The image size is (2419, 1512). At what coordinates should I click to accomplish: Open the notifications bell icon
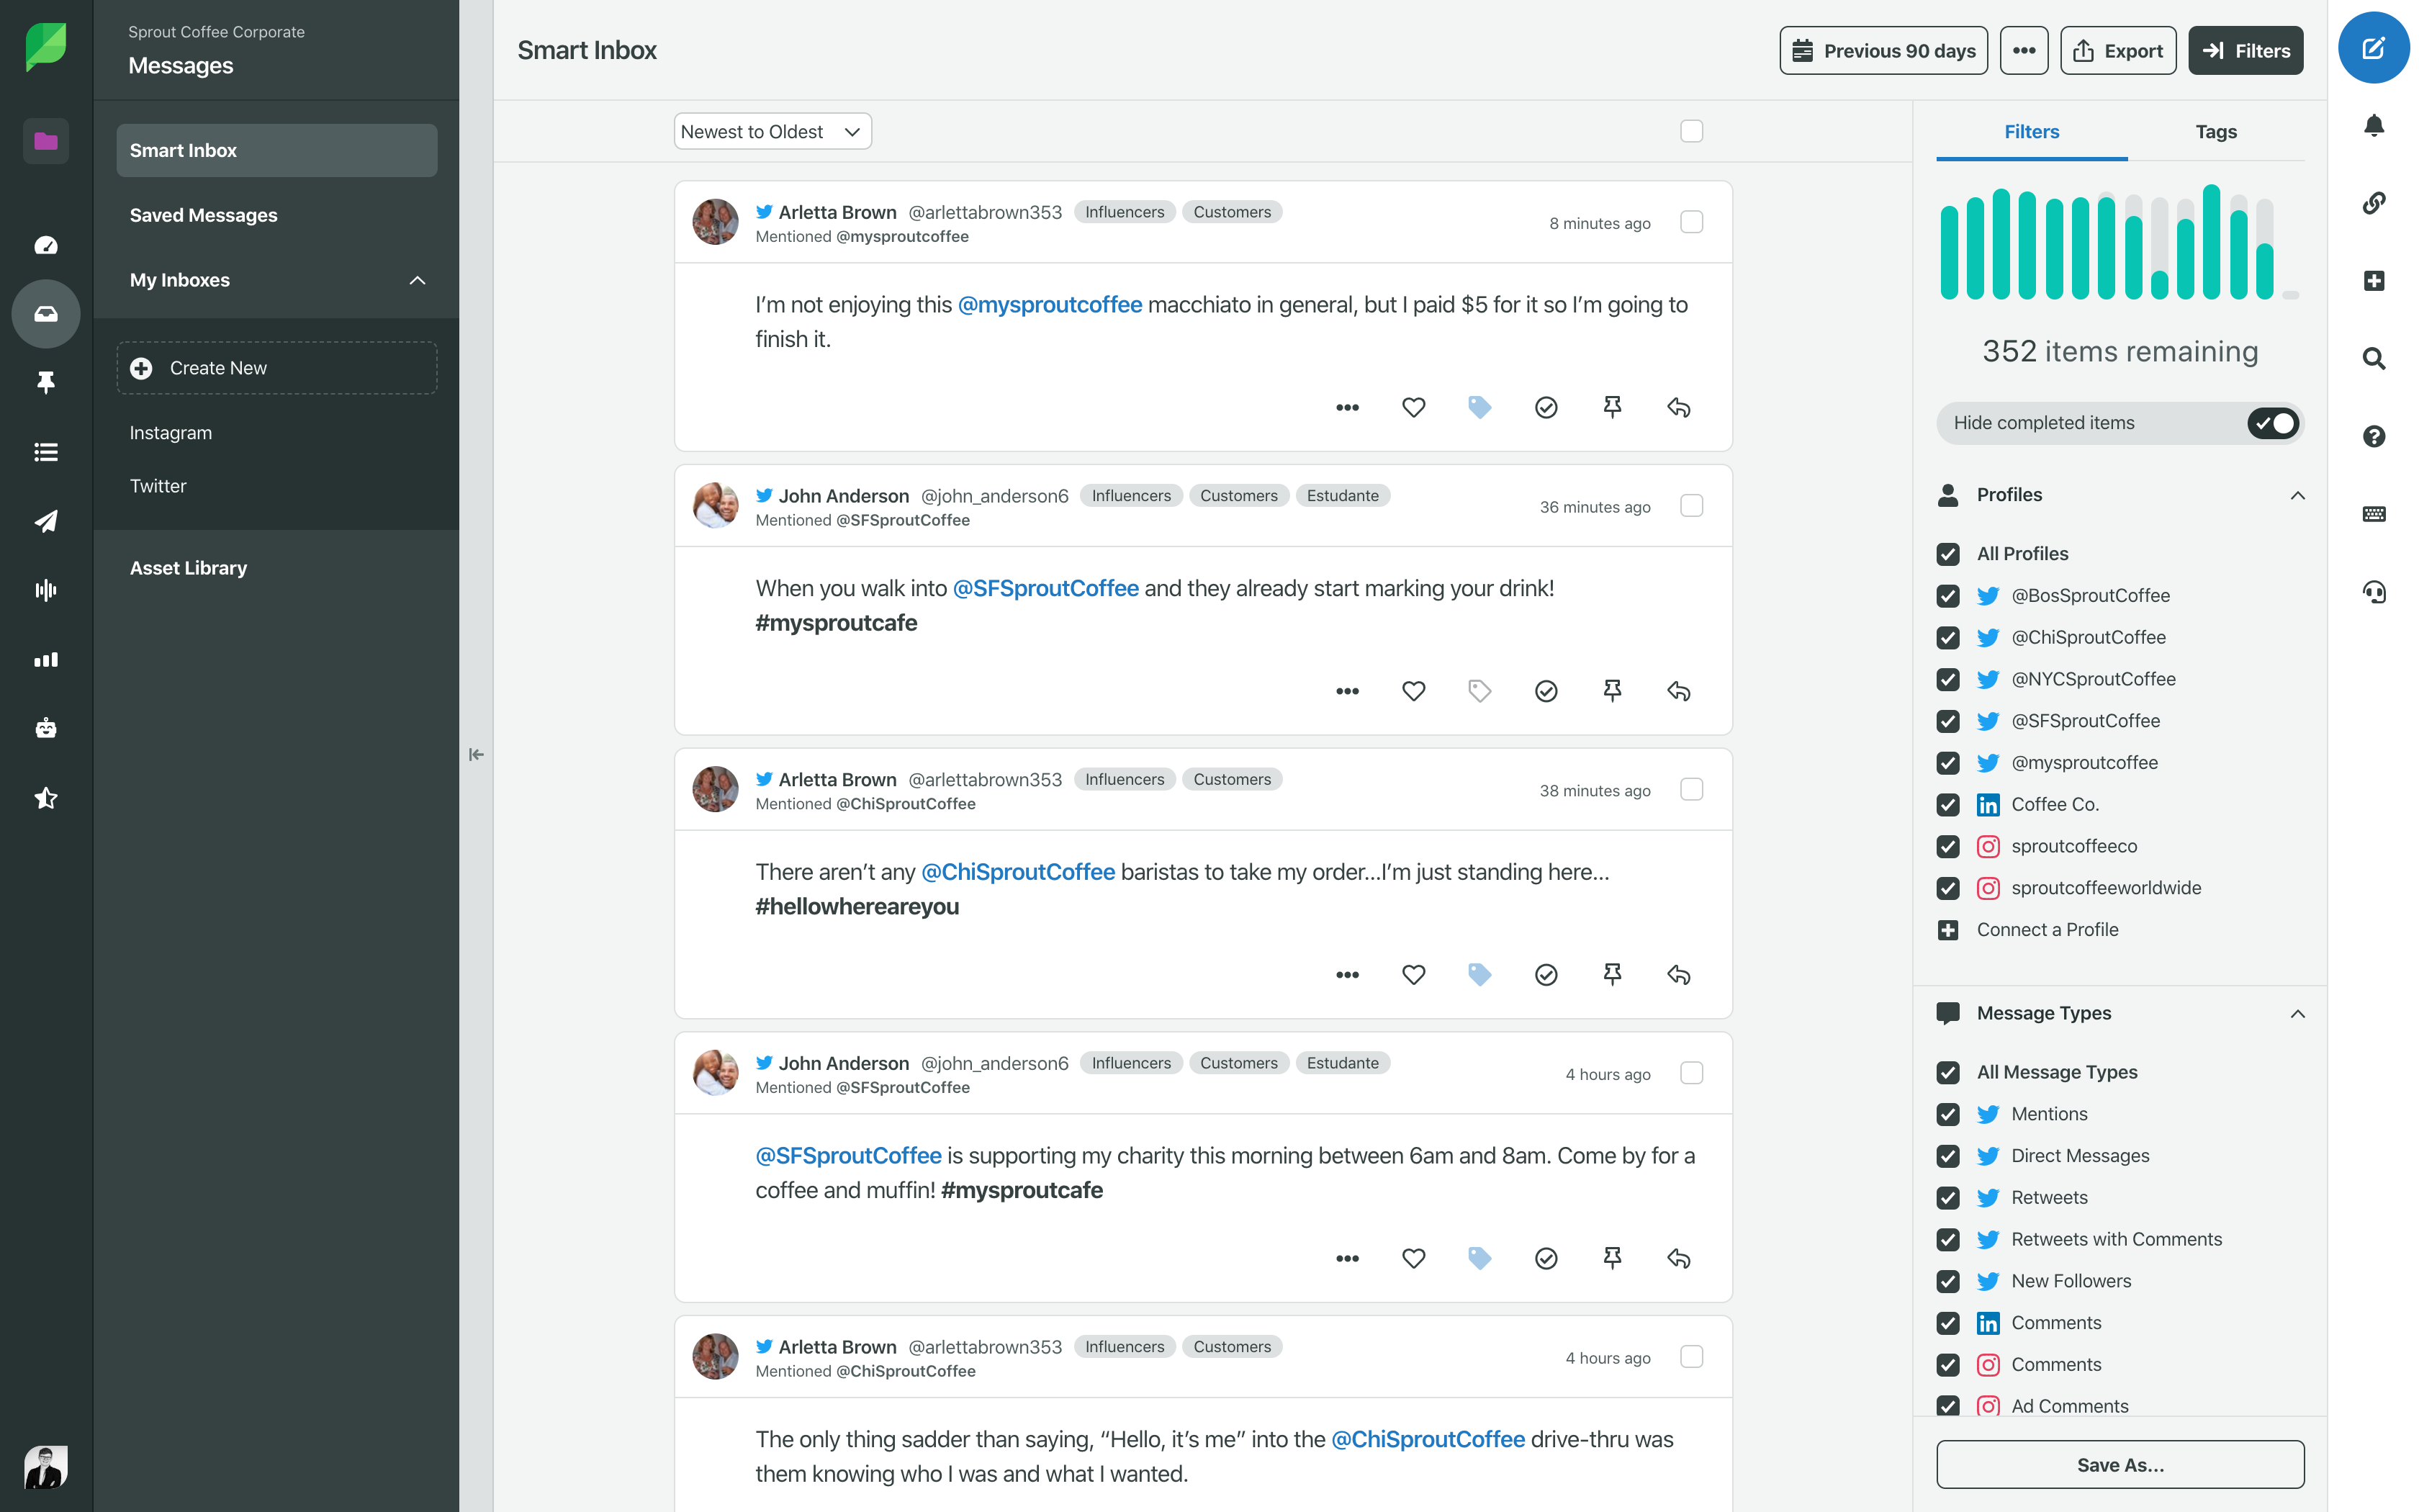click(x=2373, y=125)
